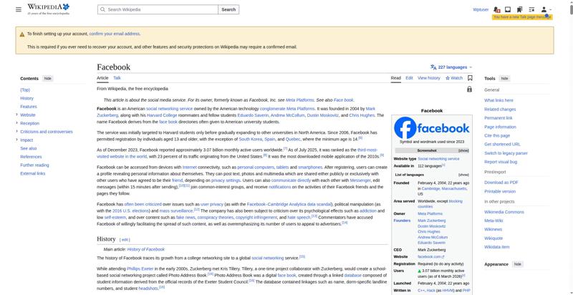Jump to Further reading in Contents
This screenshot has height=295, width=573.
pyautogui.click(x=34, y=165)
